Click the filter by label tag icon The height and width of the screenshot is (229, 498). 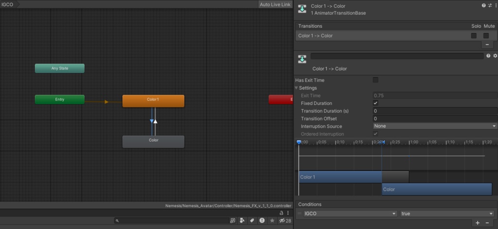coord(252,221)
